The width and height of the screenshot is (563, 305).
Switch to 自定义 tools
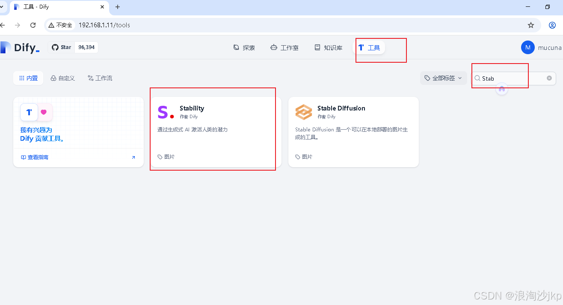click(x=63, y=78)
